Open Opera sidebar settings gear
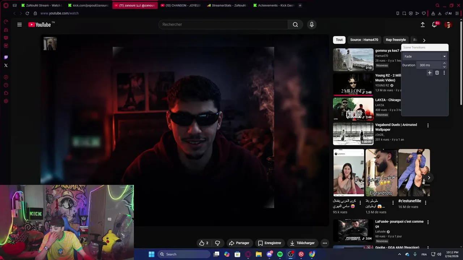Viewport: 463px width, 260px height. click(6, 101)
